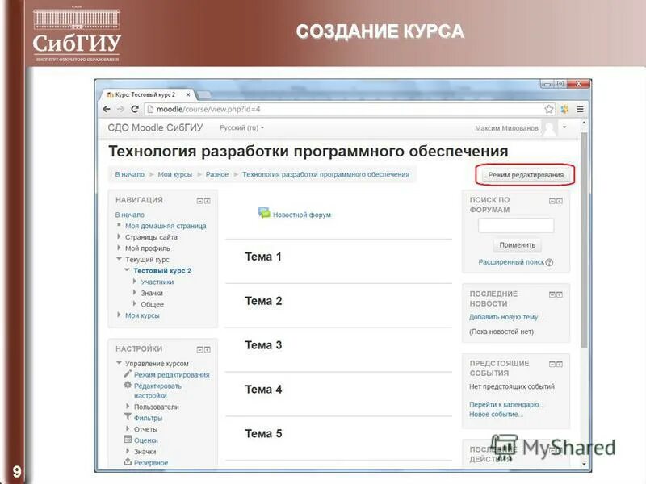Close the Тестовый курс 2 browser tab

coord(188,94)
